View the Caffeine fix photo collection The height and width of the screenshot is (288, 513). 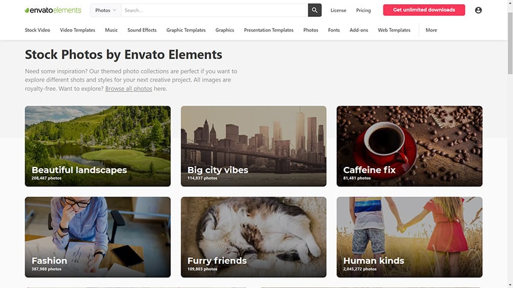coord(409,146)
